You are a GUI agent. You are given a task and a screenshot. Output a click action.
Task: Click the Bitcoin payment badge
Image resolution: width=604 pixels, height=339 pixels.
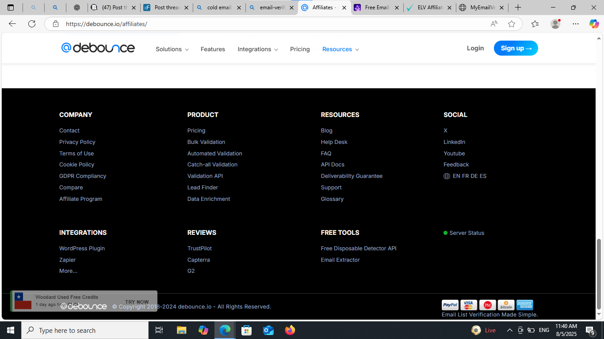(x=506, y=305)
